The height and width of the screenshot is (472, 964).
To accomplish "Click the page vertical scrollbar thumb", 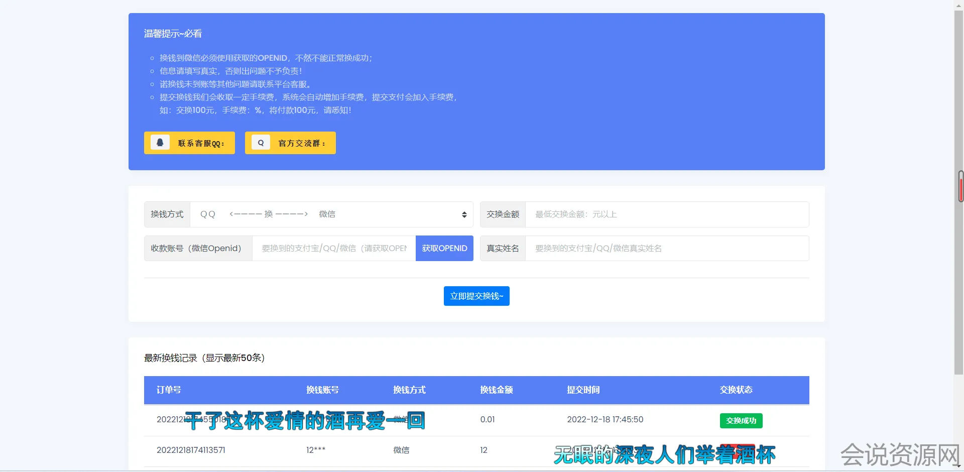I will click(958, 191).
